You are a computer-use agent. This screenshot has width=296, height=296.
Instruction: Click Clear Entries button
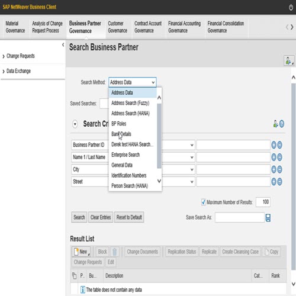coord(101,217)
